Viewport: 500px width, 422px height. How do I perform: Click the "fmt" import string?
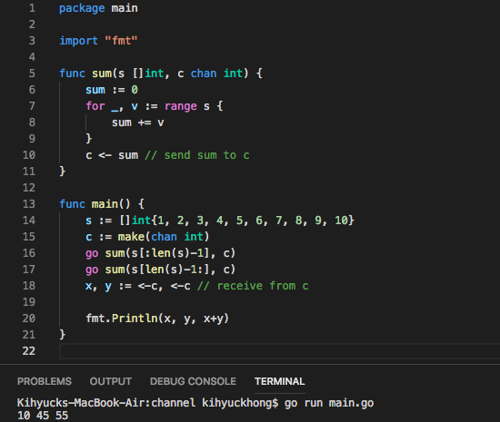[x=121, y=41]
